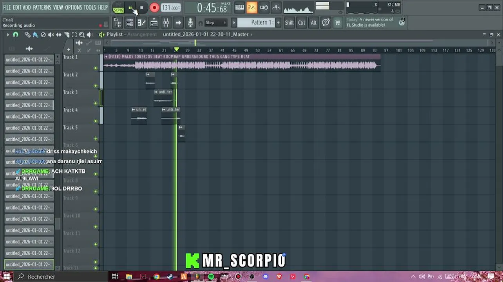Add a new pattern with plus button
Screen dimensions: 503x282
(x=278, y=23)
